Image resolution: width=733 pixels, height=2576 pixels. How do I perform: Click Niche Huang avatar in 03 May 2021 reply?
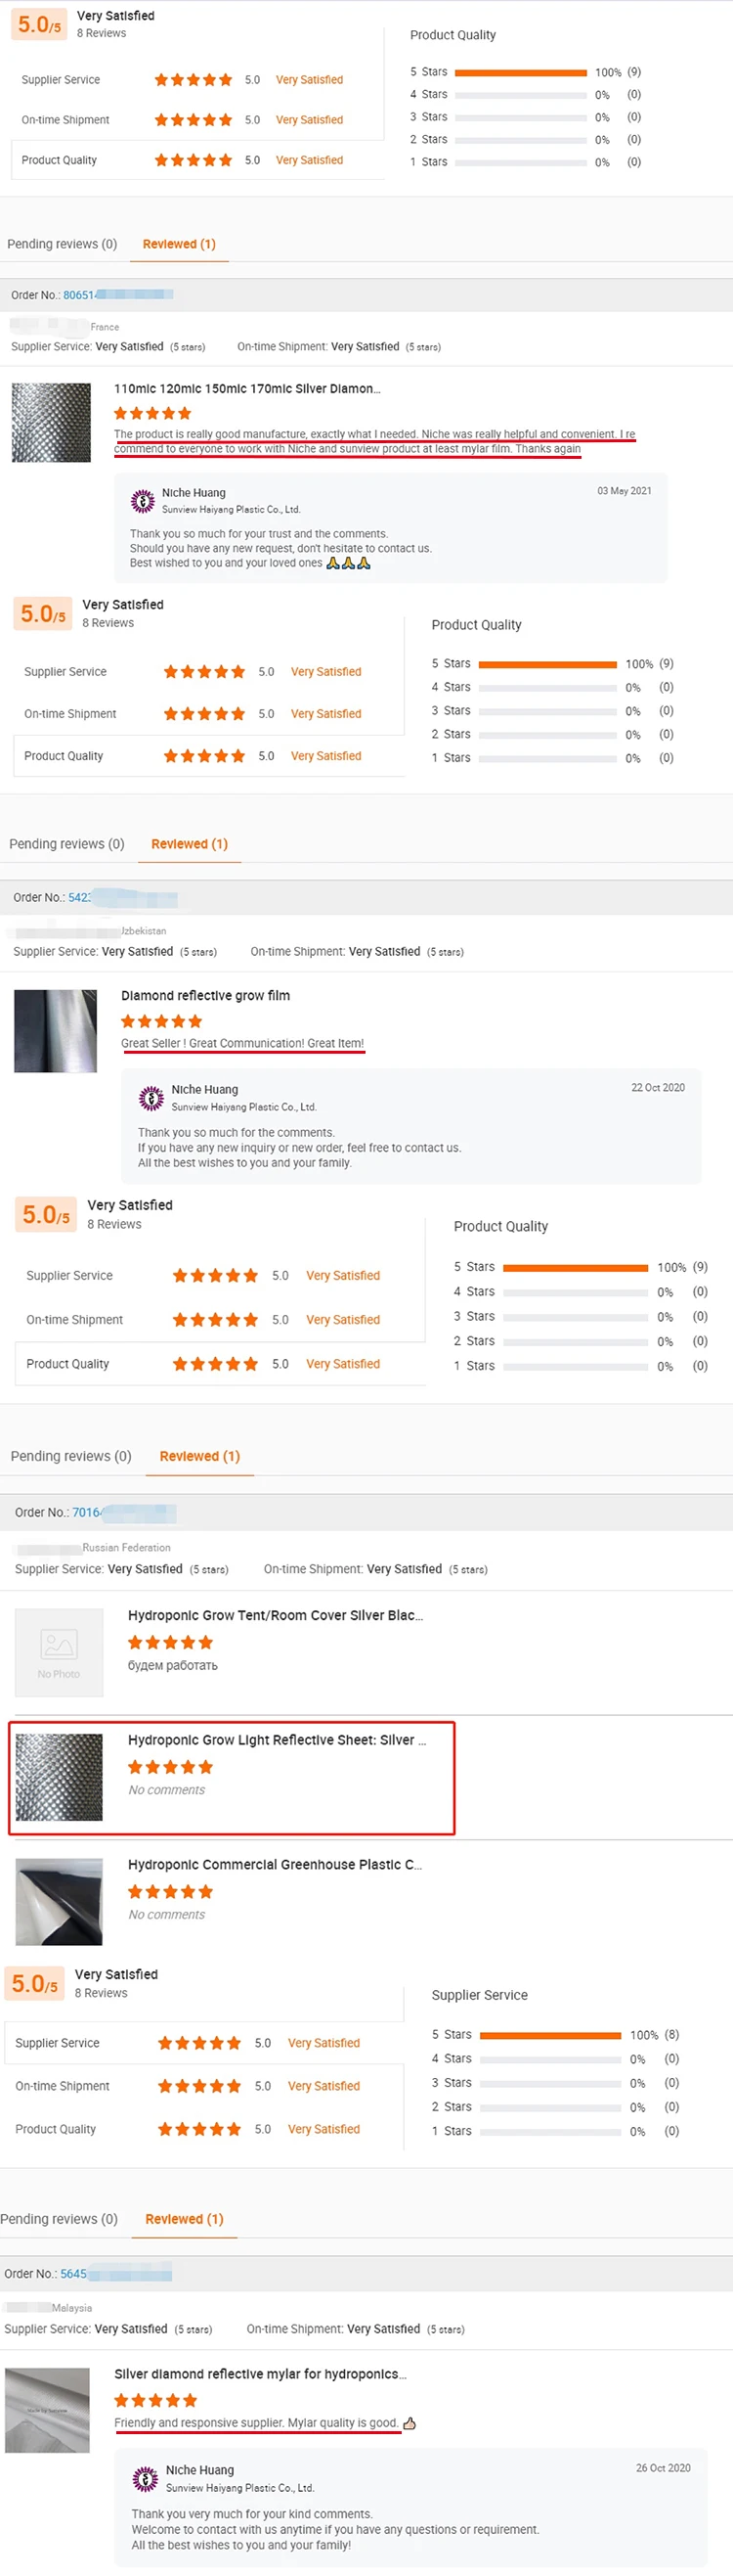[143, 500]
